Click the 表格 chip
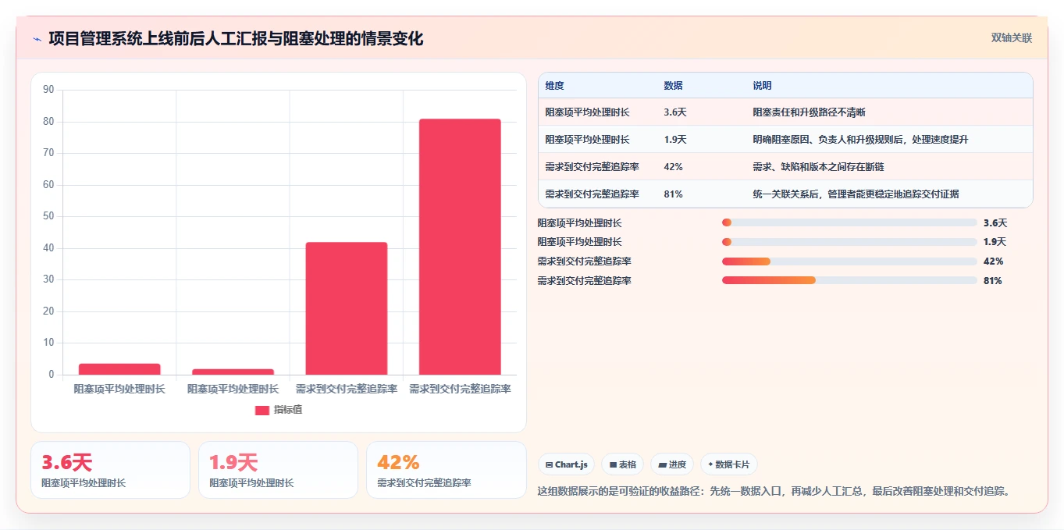Viewport: 1064px width, 530px height. (x=623, y=464)
